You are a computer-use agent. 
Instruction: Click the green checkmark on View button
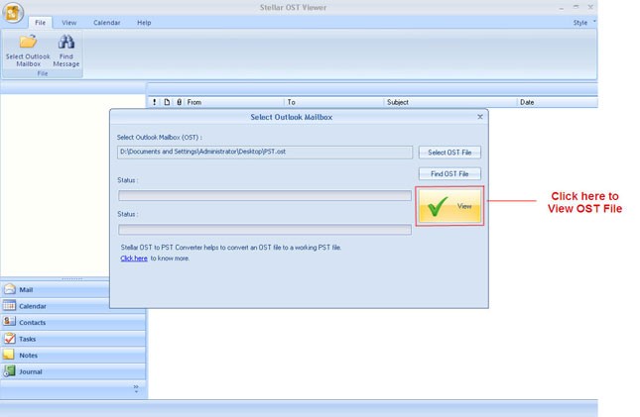pyautogui.click(x=438, y=206)
